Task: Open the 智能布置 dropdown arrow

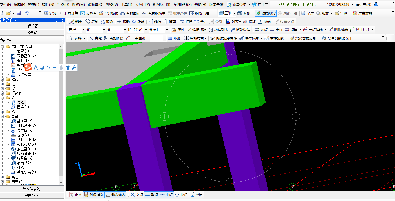Action: click(205, 38)
